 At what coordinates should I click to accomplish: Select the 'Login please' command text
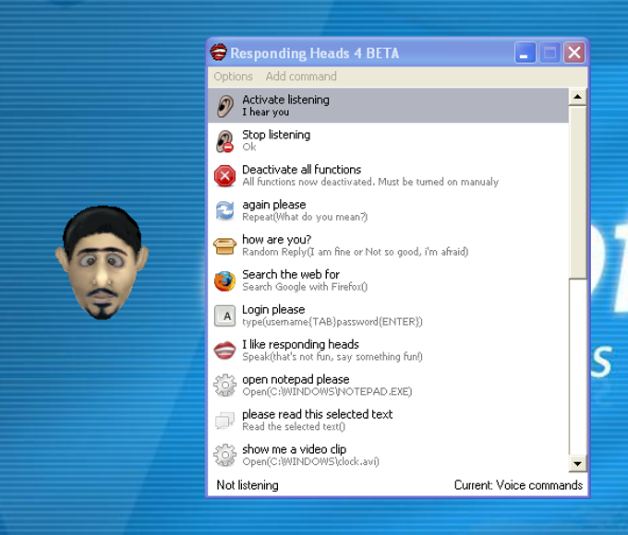[273, 310]
